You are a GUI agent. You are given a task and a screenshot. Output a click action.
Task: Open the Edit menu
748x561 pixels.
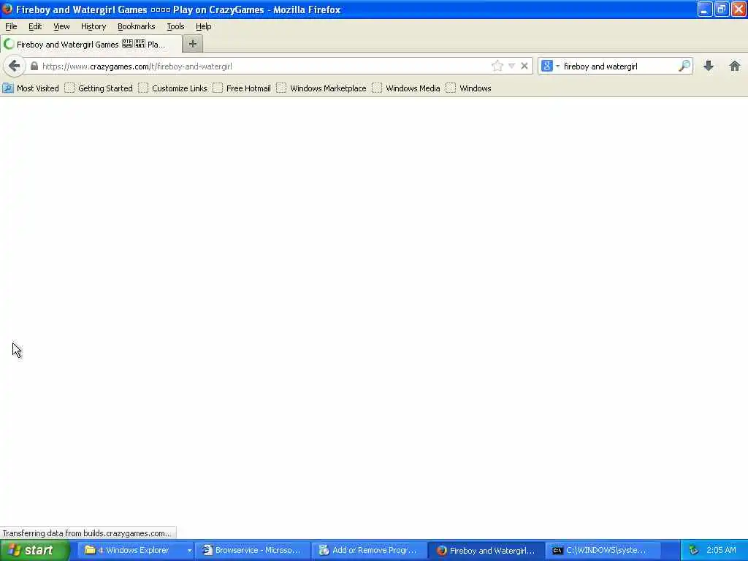point(35,26)
